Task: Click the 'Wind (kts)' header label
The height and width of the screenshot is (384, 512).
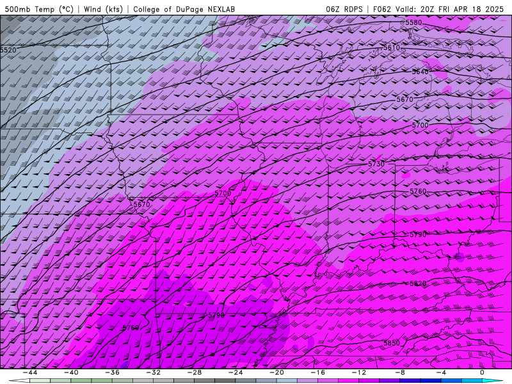Action: point(103,9)
